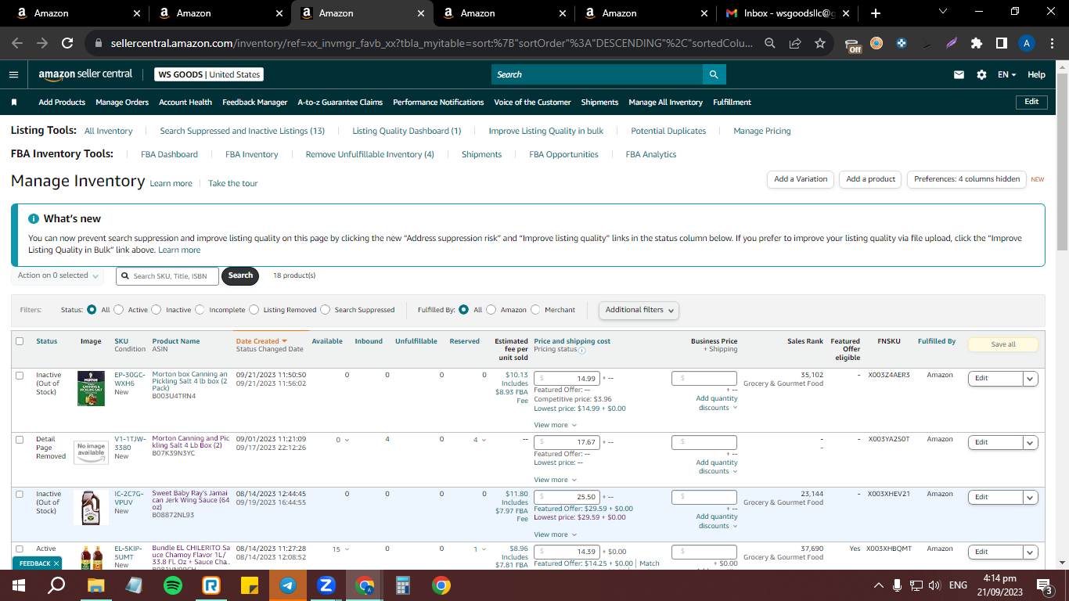Sort by the Date Created column
The height and width of the screenshot is (601, 1069).
261,341
